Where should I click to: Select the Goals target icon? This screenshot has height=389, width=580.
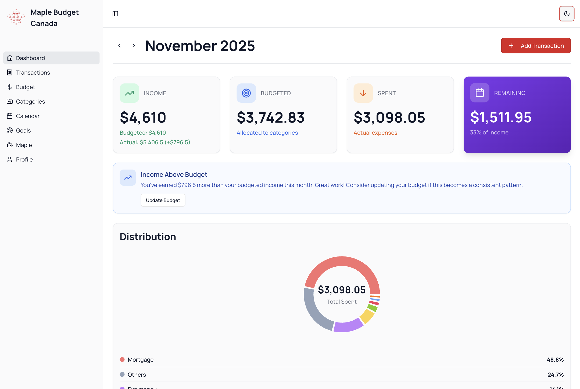pos(10,130)
